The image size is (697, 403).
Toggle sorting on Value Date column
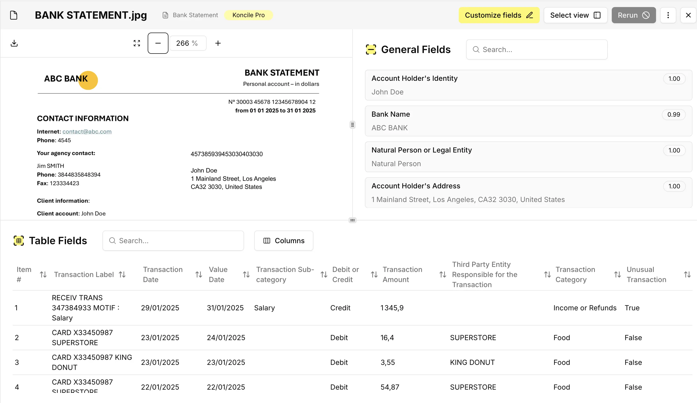(246, 274)
